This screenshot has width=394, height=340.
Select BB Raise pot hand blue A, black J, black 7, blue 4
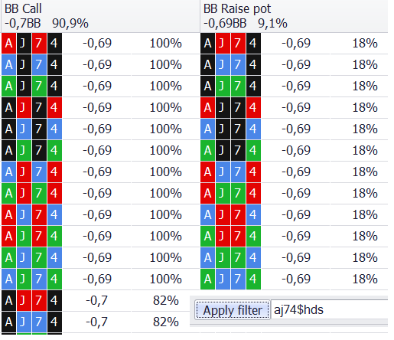(x=230, y=129)
